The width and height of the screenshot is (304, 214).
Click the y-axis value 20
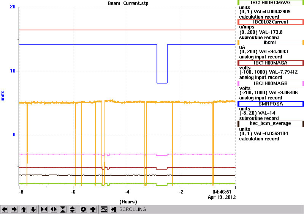click(x=13, y=7)
